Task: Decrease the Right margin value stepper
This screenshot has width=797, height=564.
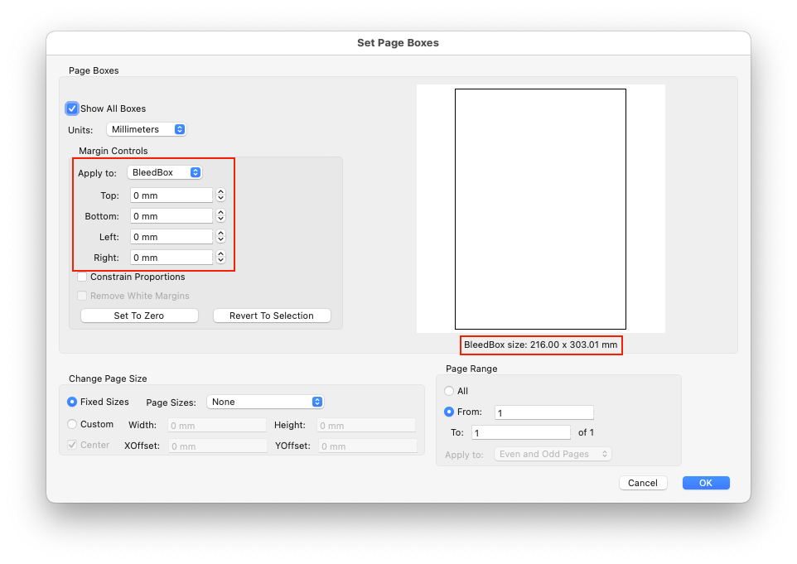Action: pyautogui.click(x=220, y=260)
